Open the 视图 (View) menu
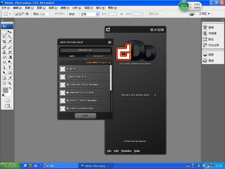225x169 pixels. click(89, 8)
